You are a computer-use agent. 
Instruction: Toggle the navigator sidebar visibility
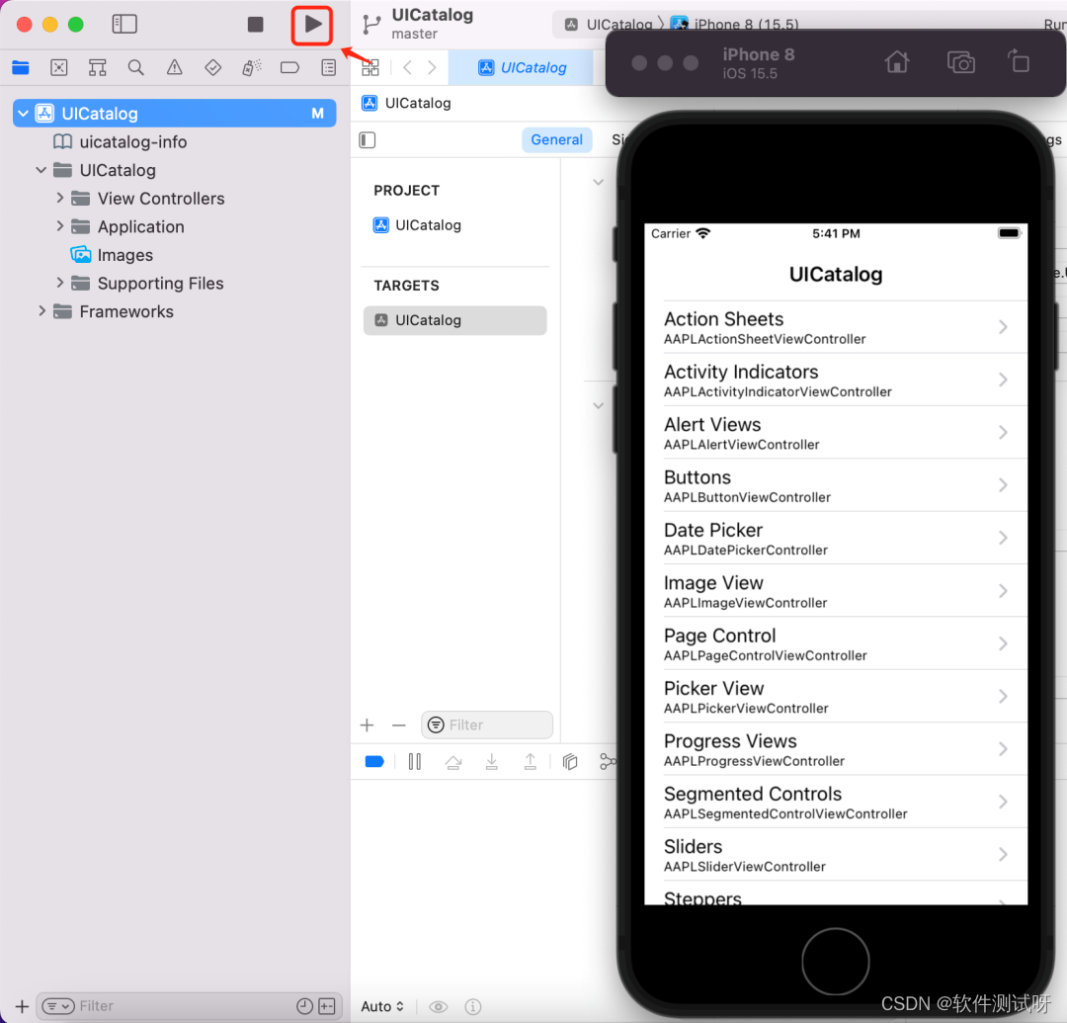pyautogui.click(x=124, y=25)
